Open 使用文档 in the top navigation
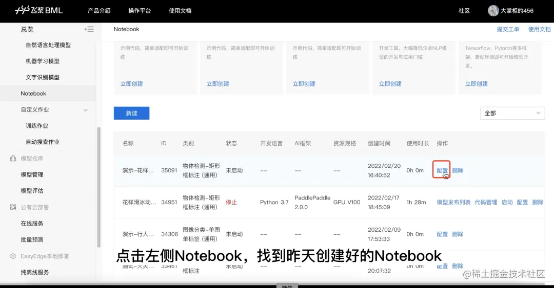Viewport: 554px width, 288px height. [180, 11]
